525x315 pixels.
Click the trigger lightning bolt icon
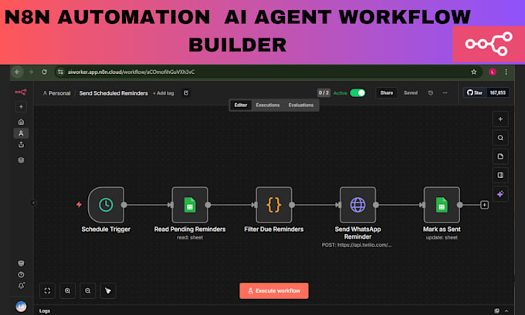pyautogui.click(x=79, y=204)
